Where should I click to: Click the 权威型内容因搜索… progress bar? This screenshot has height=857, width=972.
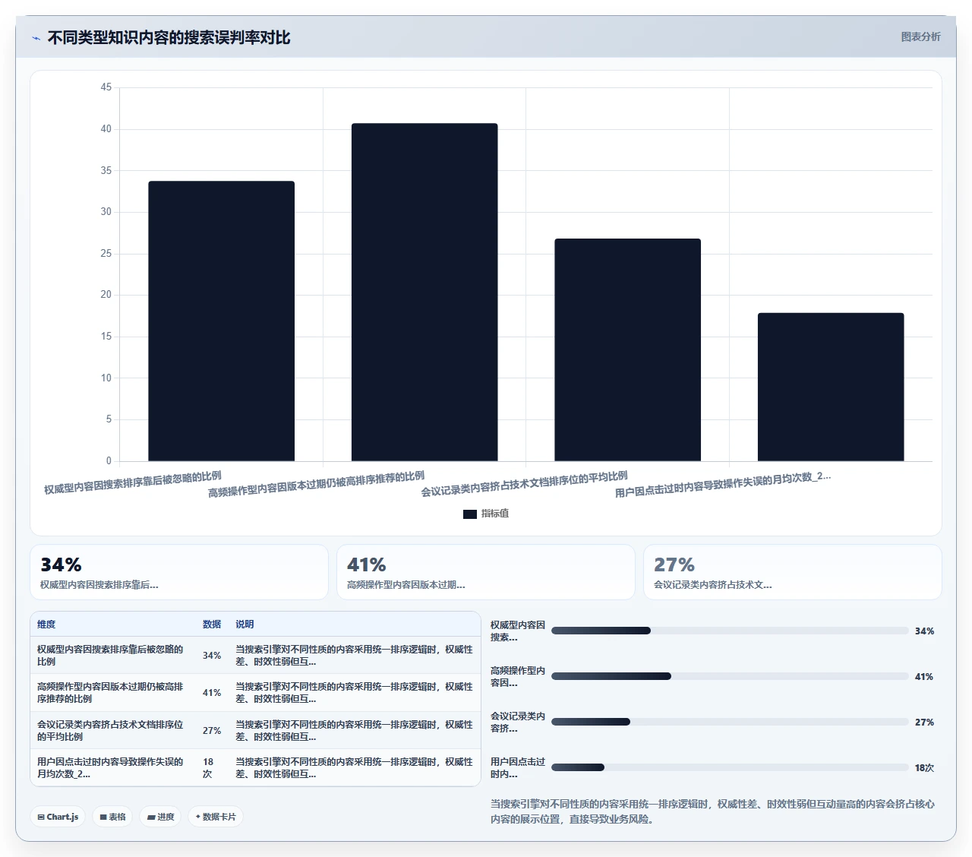point(730,631)
